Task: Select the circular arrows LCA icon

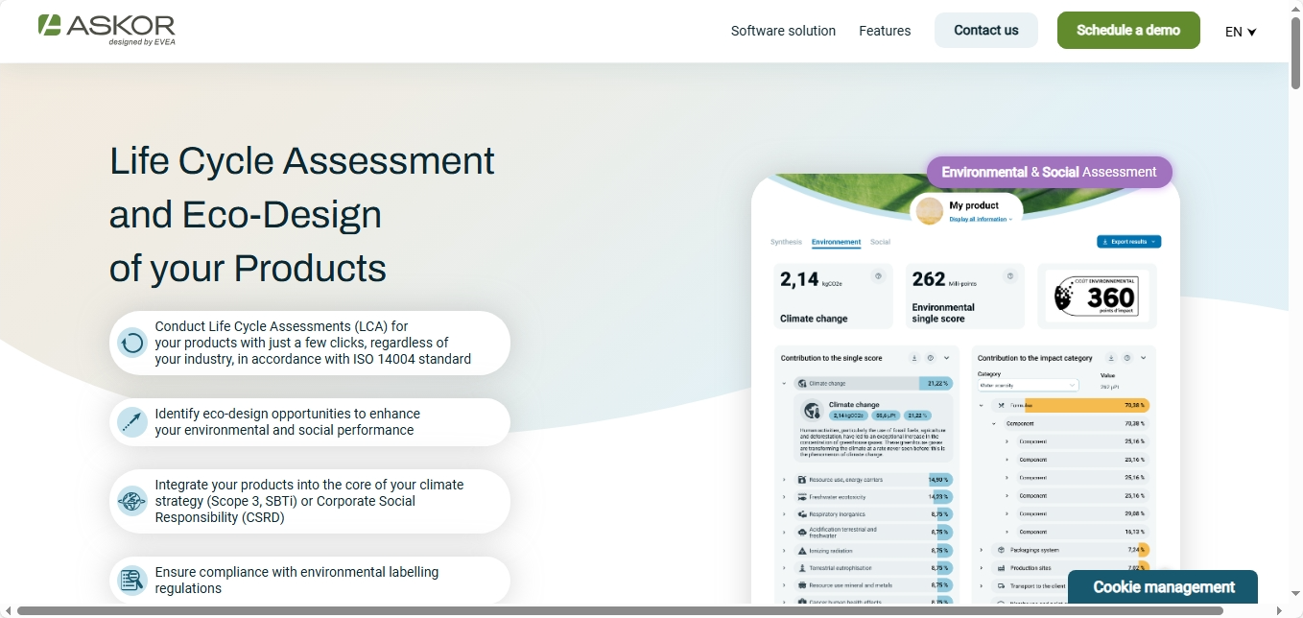Action: pos(131,343)
